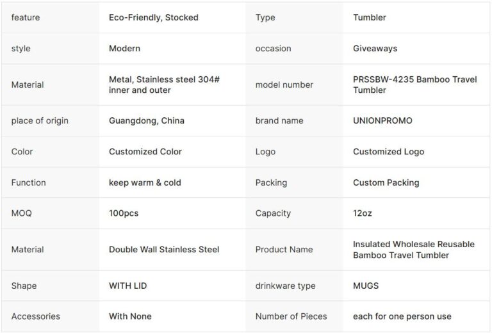492x333 pixels.
Task: Click the "UNIONPROMO" brand name value
Action: tap(382, 120)
